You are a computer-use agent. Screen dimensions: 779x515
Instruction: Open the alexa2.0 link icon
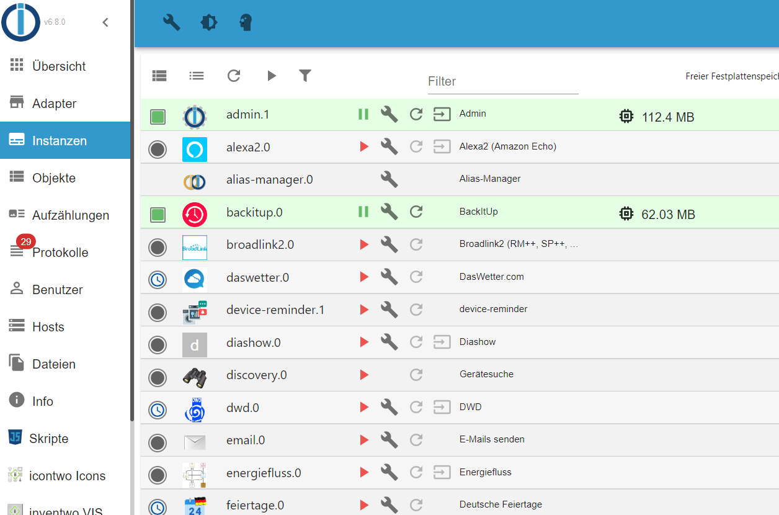[x=442, y=147]
